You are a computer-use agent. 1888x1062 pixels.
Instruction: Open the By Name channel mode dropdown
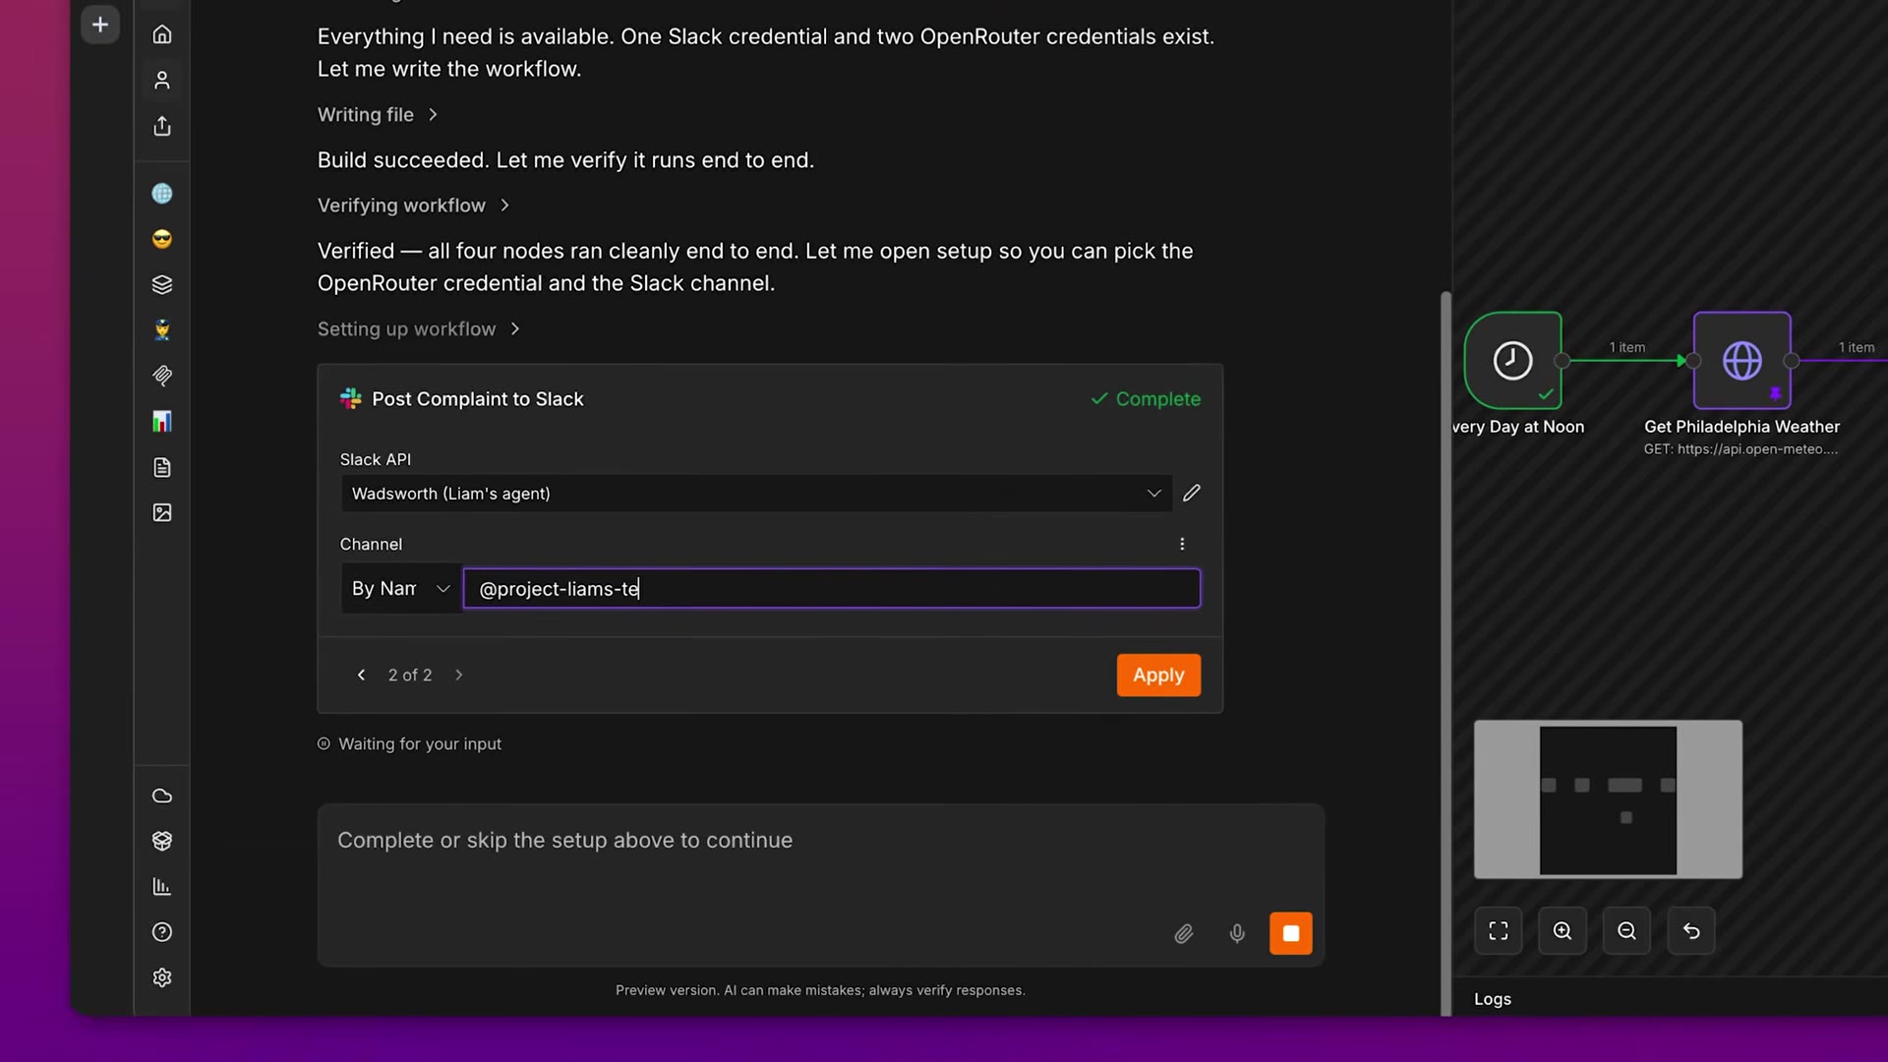(x=401, y=588)
